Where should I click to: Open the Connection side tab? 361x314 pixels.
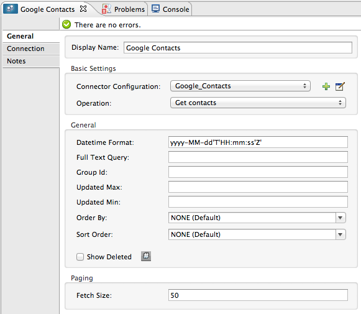pos(31,48)
